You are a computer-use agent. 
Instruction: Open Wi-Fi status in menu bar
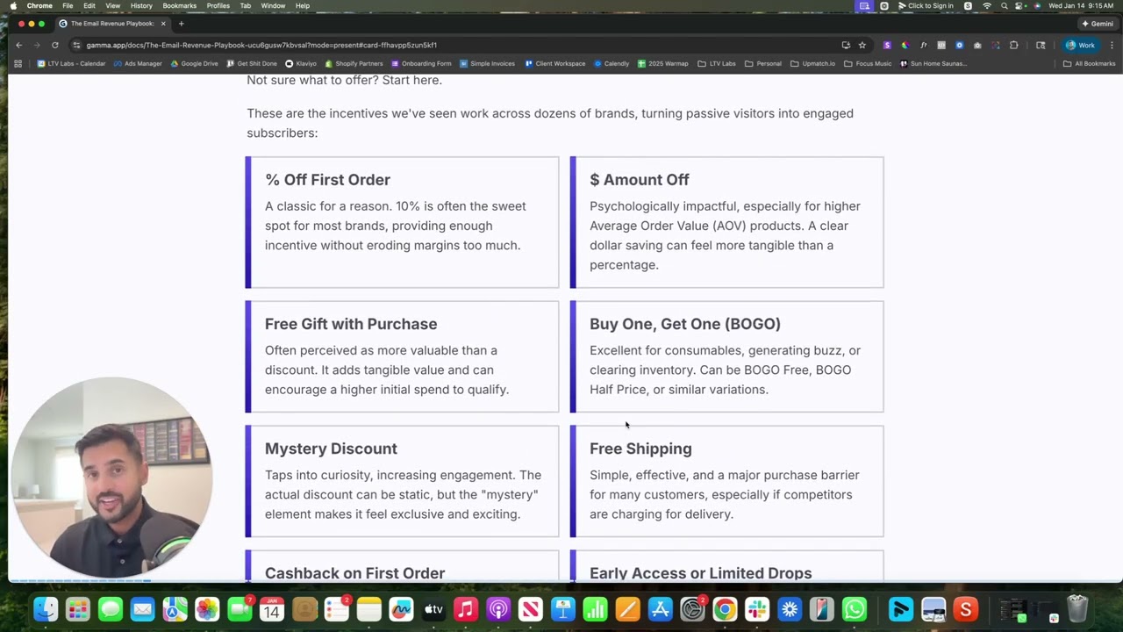tap(987, 5)
